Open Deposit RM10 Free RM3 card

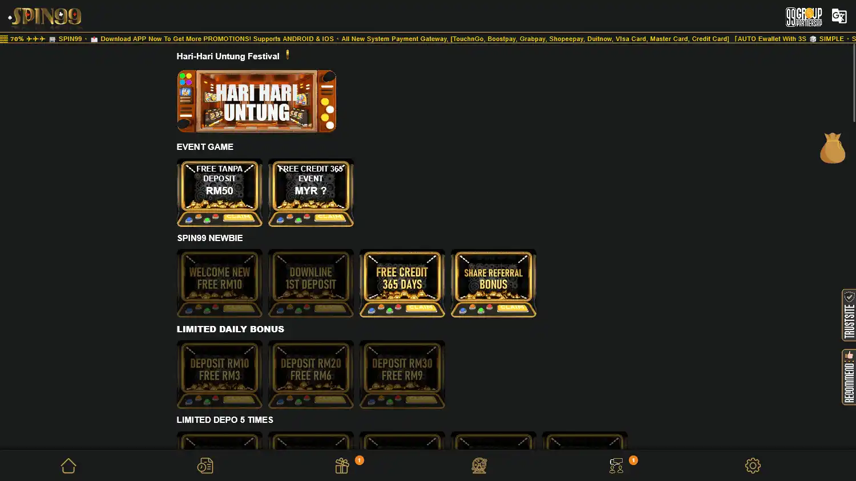tap(220, 374)
